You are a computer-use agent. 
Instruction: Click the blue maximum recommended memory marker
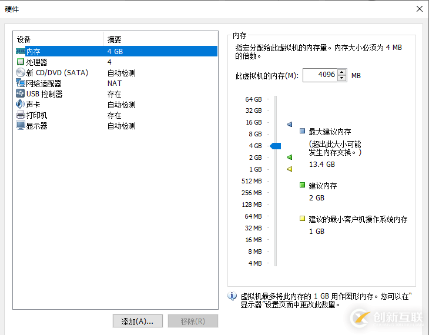[290, 124]
